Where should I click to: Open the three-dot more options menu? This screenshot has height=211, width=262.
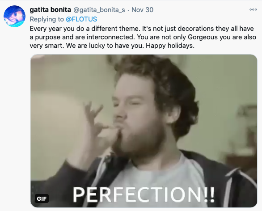tap(253, 9)
